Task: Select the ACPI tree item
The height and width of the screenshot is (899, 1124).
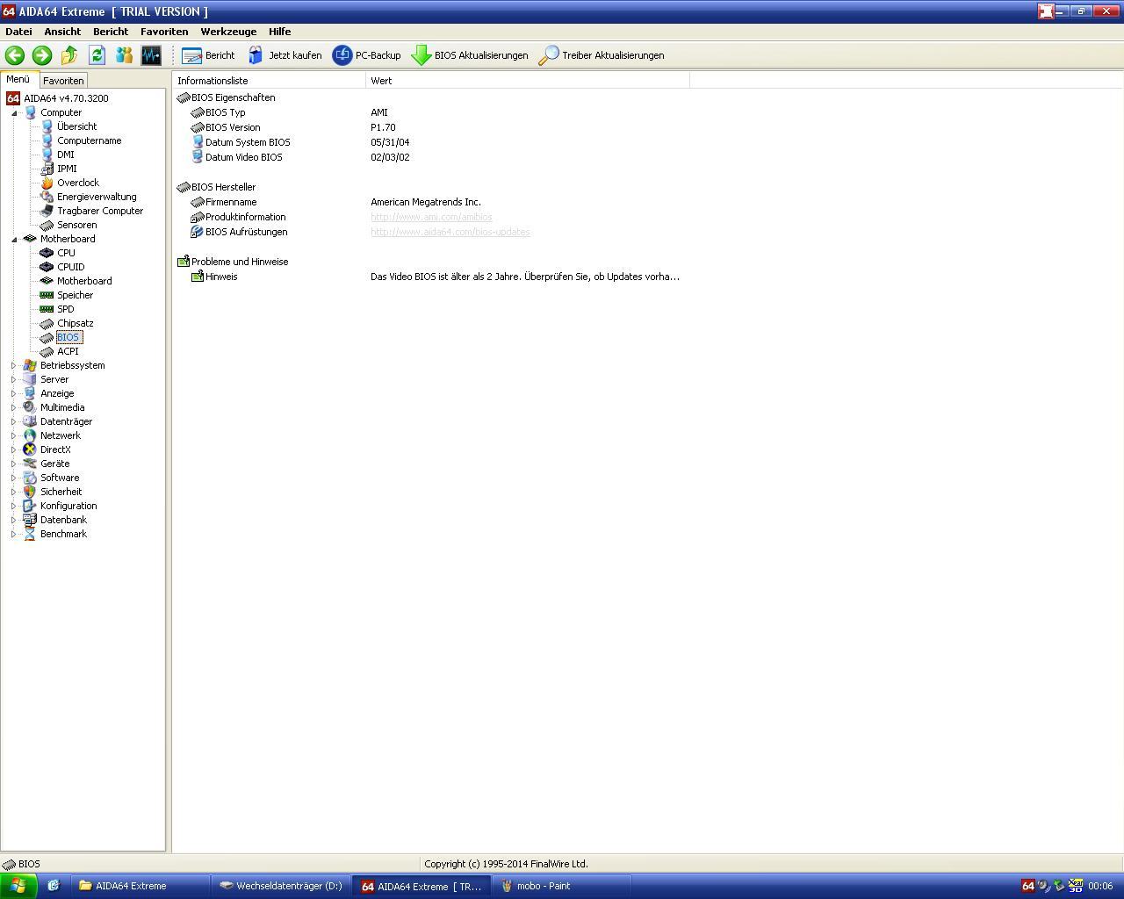Action: pos(68,351)
